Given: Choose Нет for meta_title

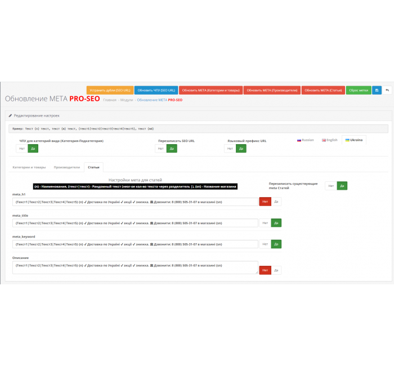Looking at the screenshot, I should coord(265,223).
